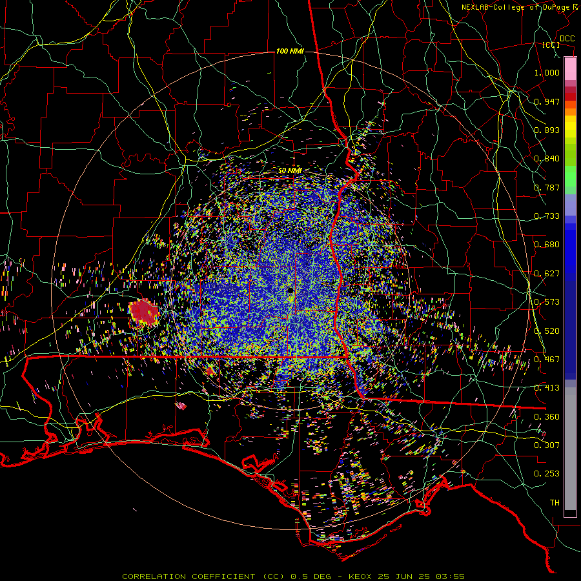Click the black radar site dot at center

point(290,290)
